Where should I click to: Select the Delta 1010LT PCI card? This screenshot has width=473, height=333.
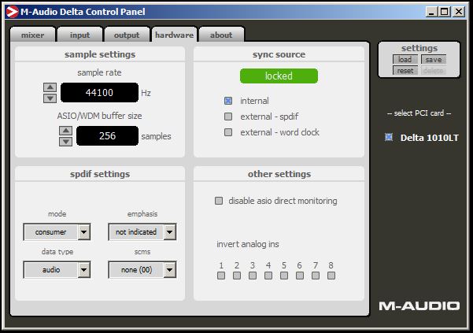pyautogui.click(x=389, y=137)
